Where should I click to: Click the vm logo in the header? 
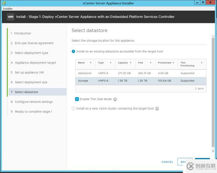pyautogui.click(x=11, y=17)
